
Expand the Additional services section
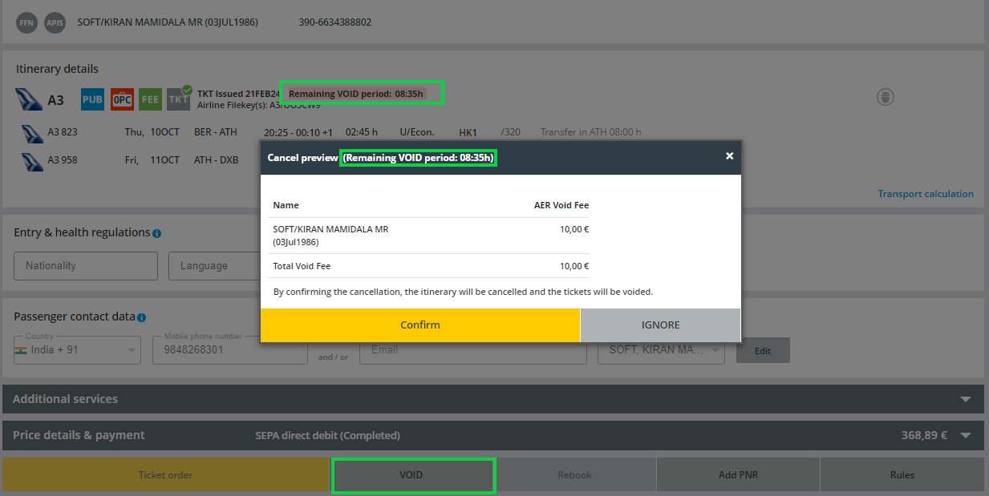(966, 399)
